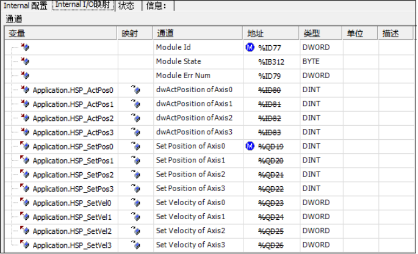Click mapping icon in dwActPosition of Axis2 row
418x254 pixels.
(x=135, y=118)
